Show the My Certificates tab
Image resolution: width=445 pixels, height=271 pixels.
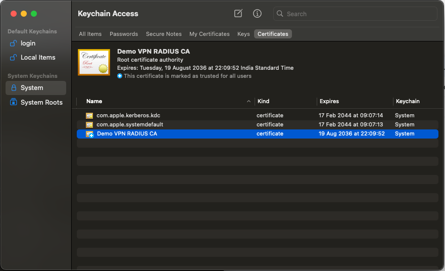coord(210,34)
